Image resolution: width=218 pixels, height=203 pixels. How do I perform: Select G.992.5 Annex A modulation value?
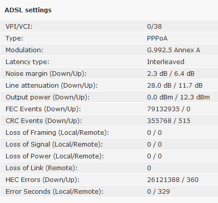[x=174, y=50]
